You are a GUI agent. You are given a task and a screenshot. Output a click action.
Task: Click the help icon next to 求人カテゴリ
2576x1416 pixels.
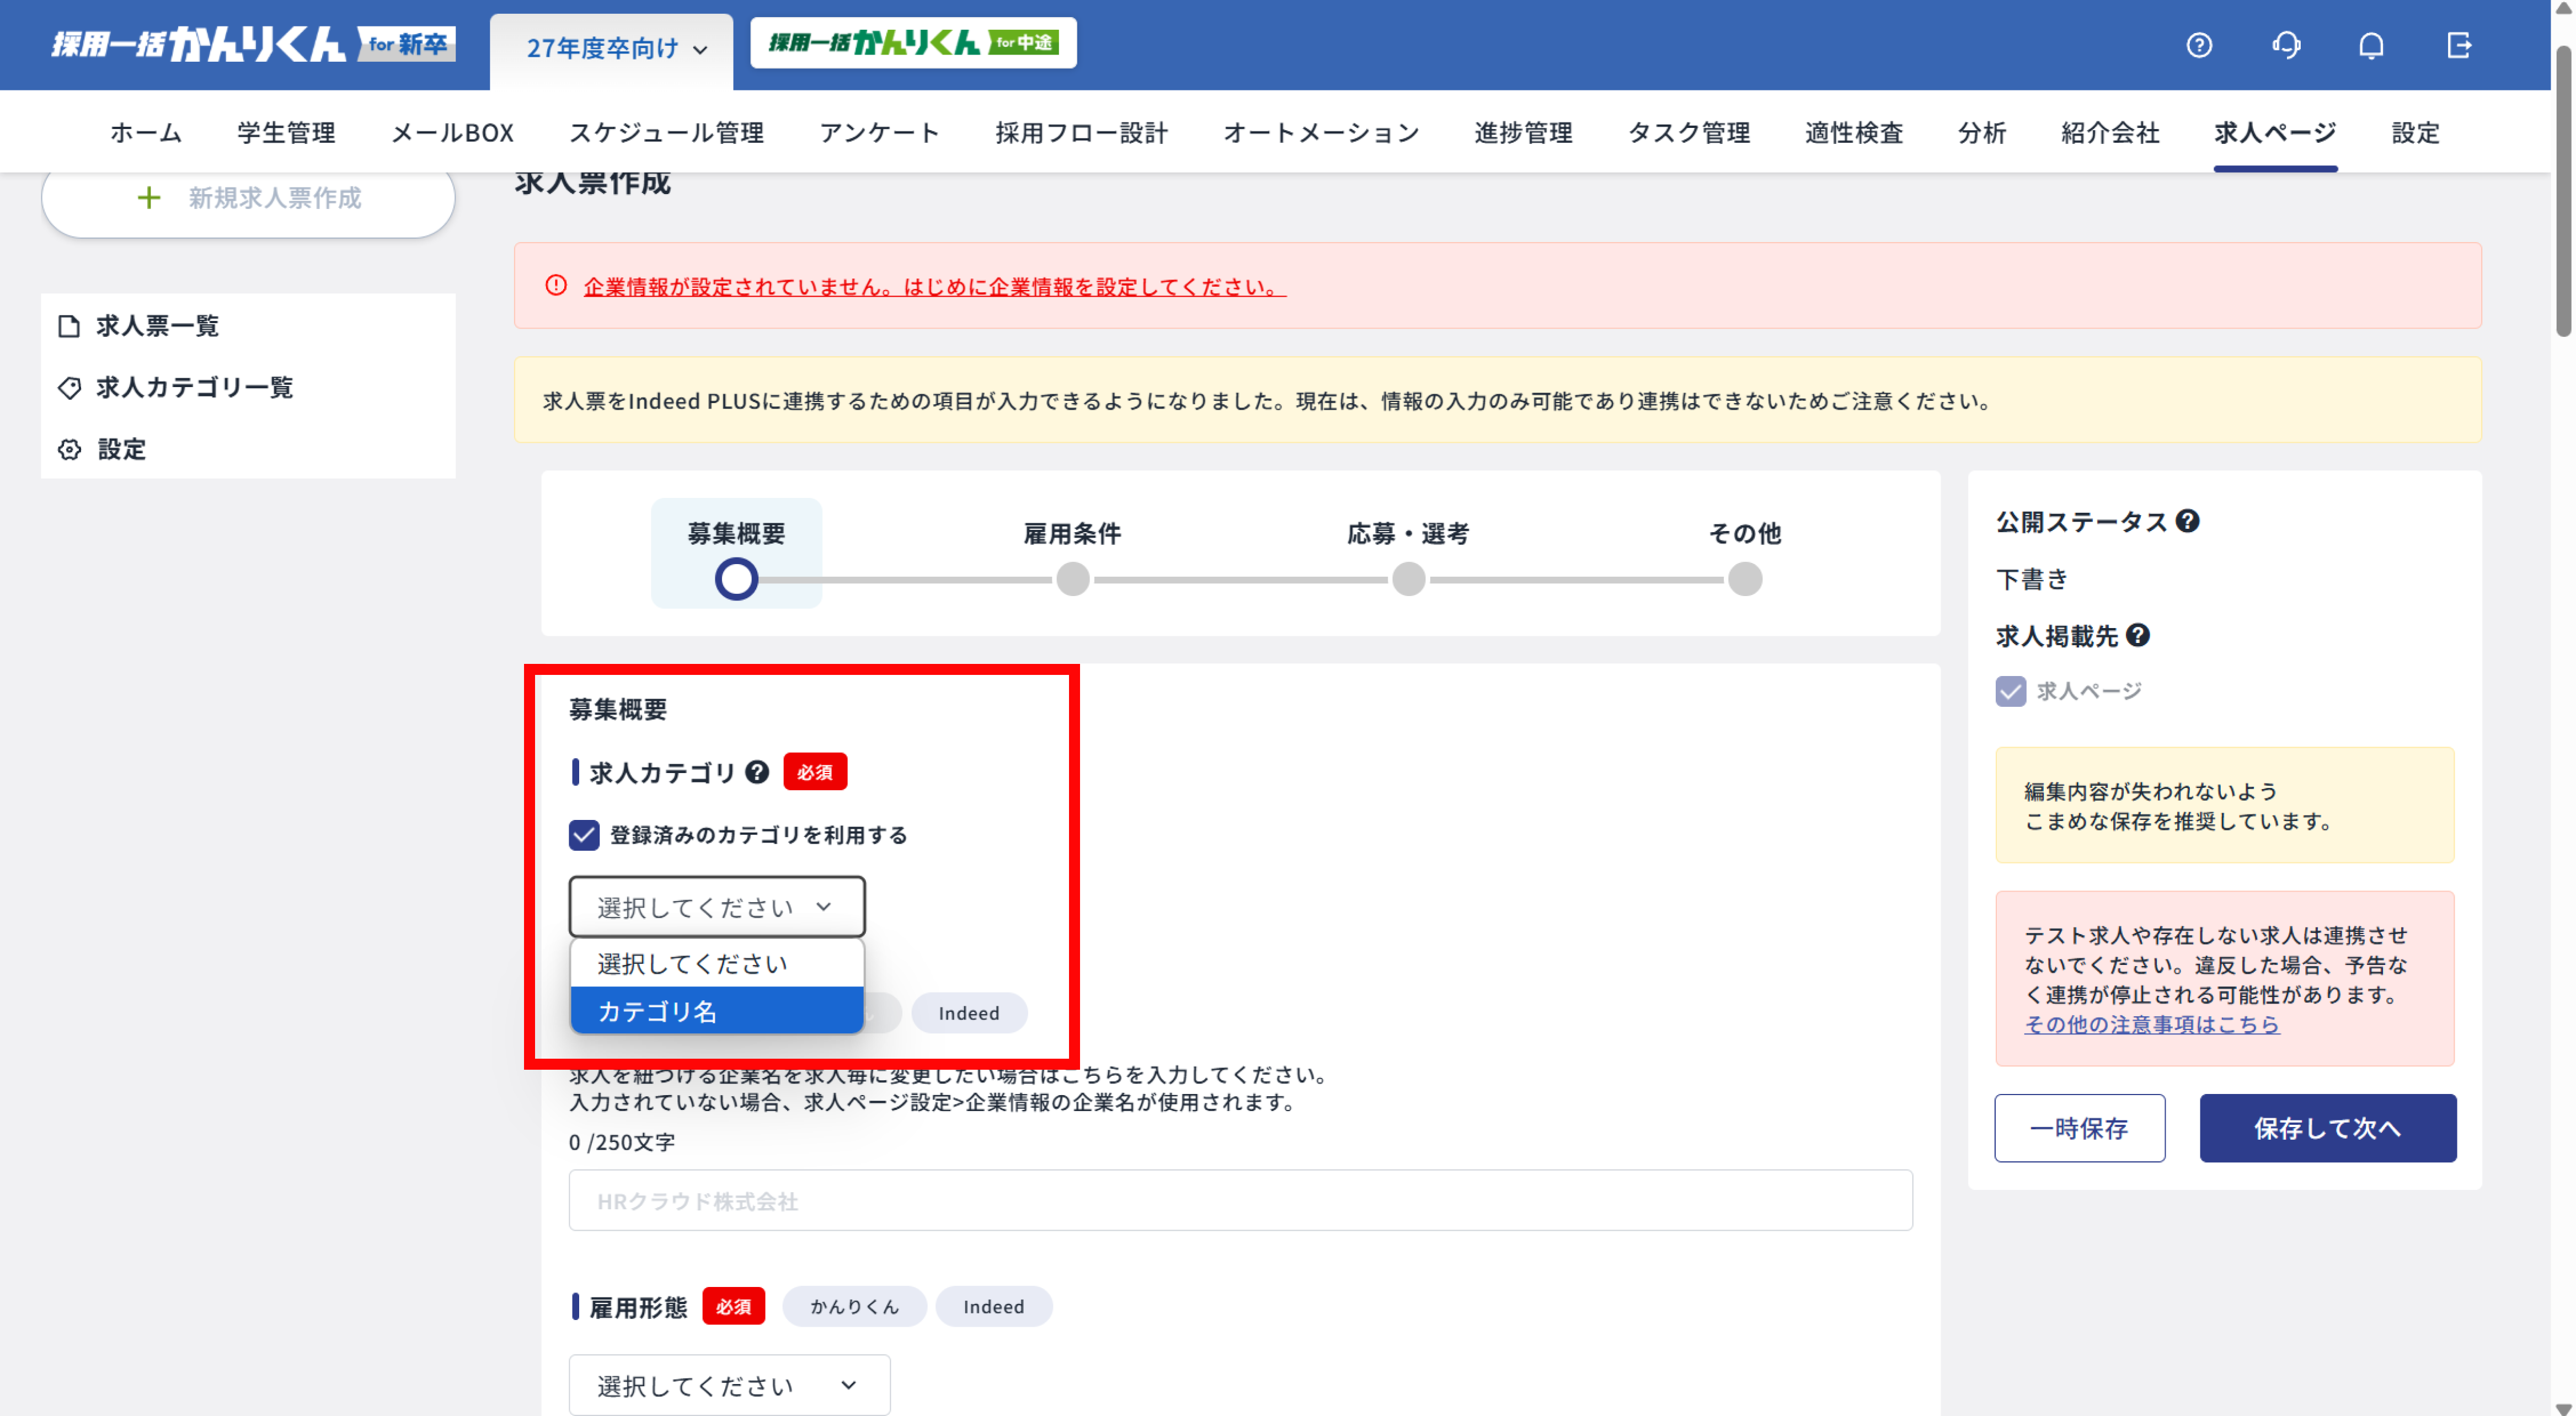(757, 770)
